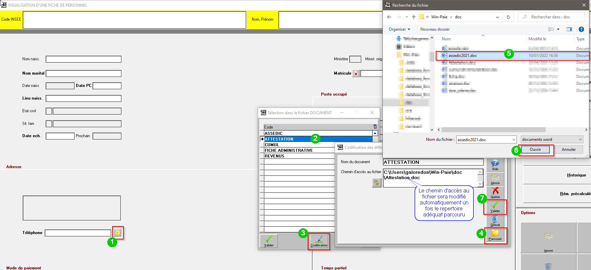The height and width of the screenshot is (270, 591).
Task: Refresh the doc folder listing
Action: point(508,17)
